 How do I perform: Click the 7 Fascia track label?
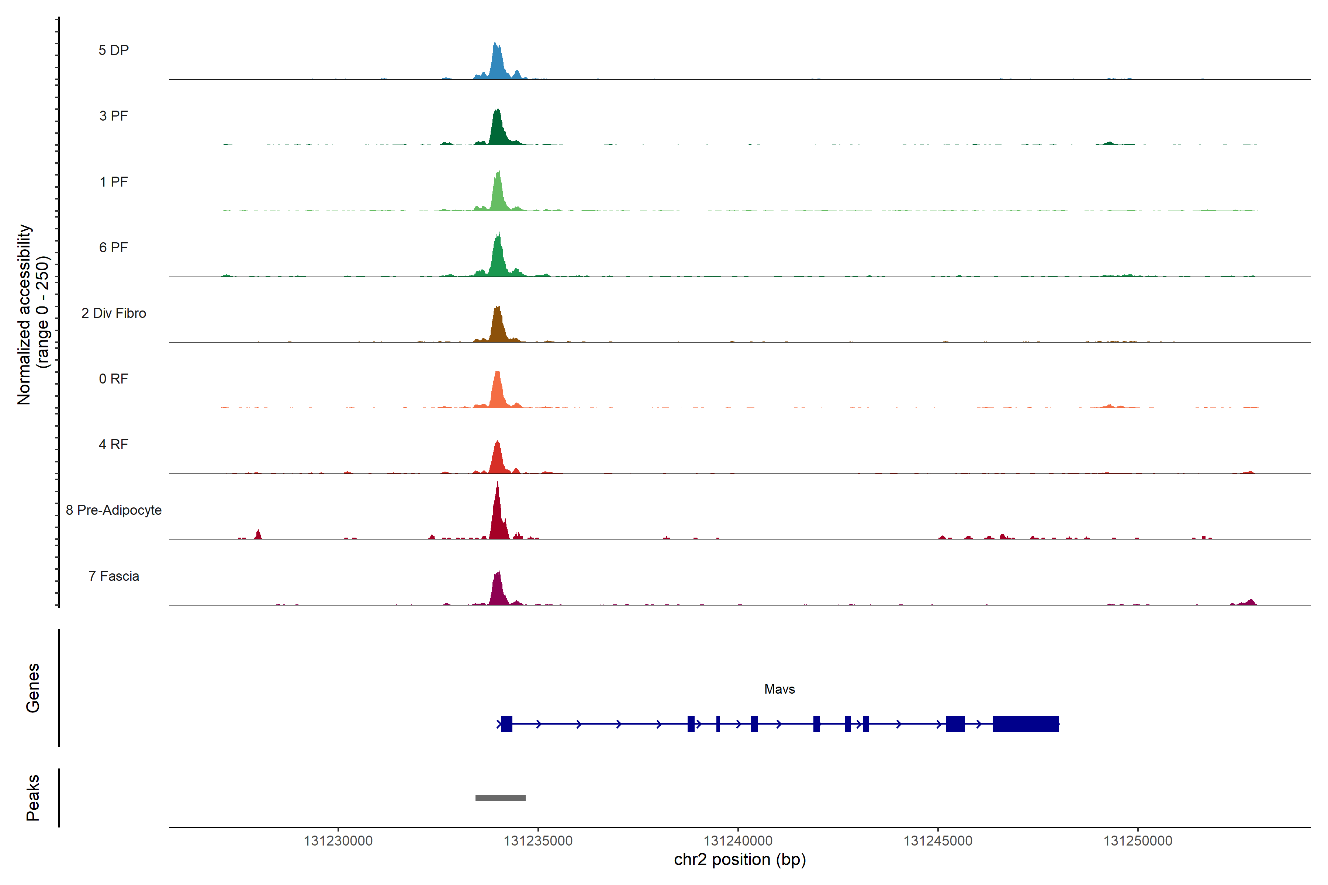pyautogui.click(x=114, y=576)
